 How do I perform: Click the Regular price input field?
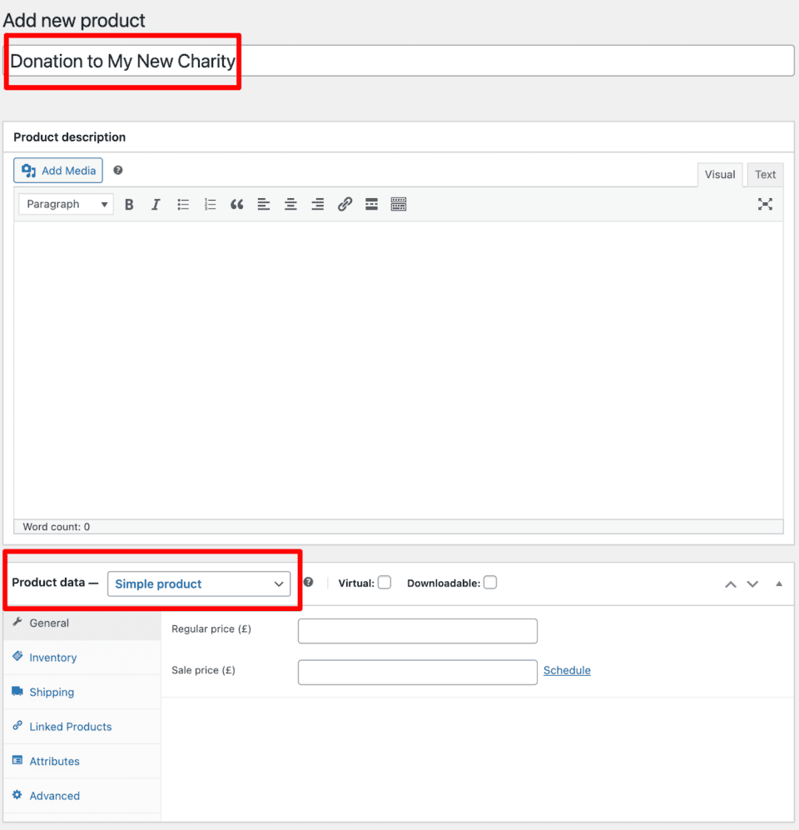[417, 631]
